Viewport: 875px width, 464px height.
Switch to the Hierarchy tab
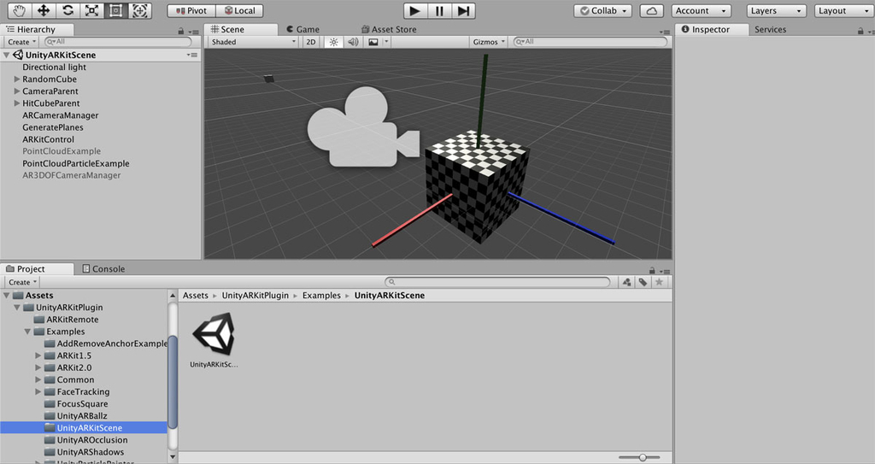pos(36,30)
